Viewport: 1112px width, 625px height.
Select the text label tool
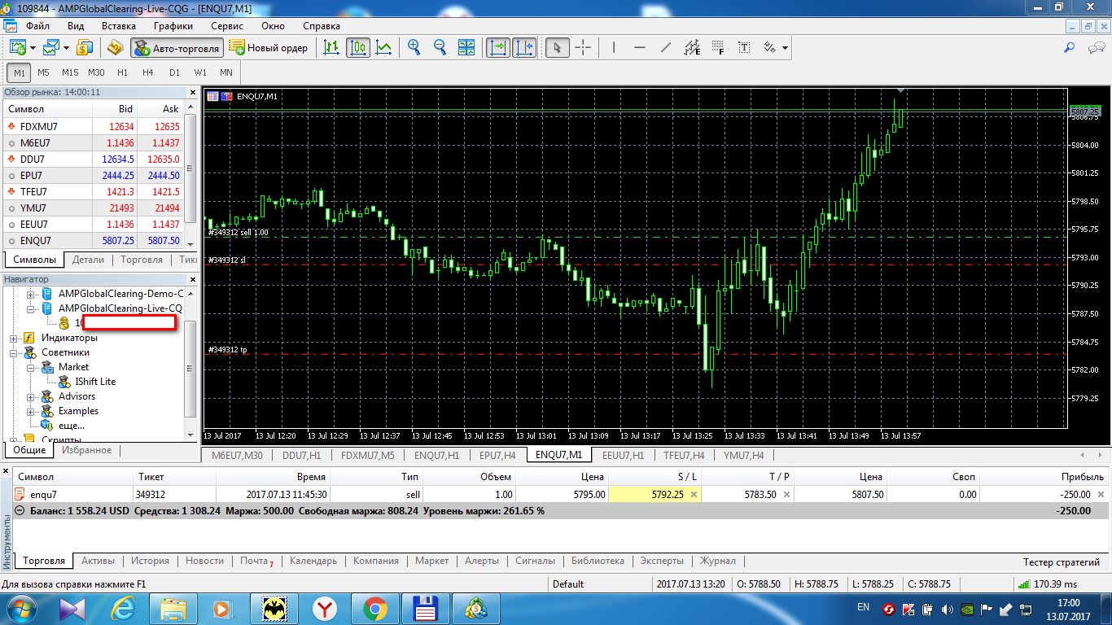(x=744, y=47)
